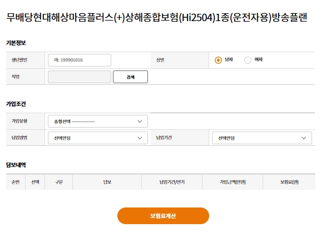This screenshot has height=243, width=321.
Task: Click the 성별 label
Action: (x=160, y=60)
